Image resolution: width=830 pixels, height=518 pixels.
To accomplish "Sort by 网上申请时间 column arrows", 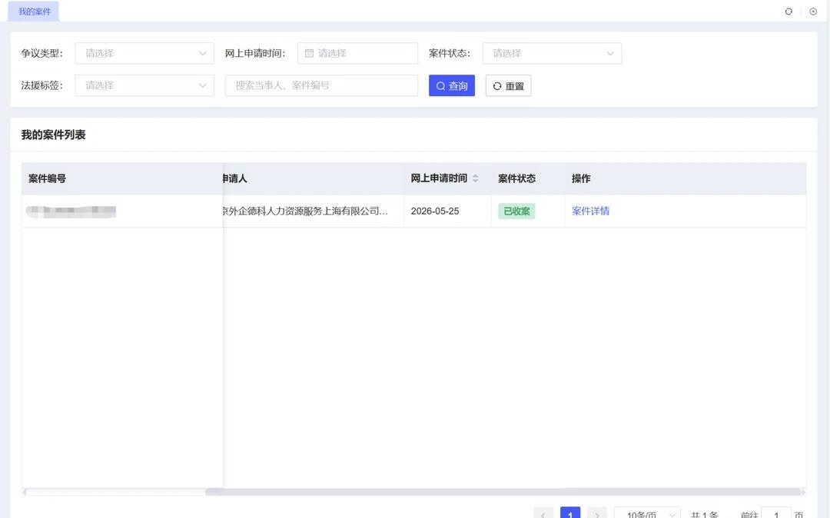I will (x=476, y=178).
